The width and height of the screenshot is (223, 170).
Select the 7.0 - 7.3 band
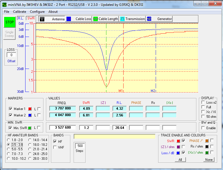[x=9, y=154]
